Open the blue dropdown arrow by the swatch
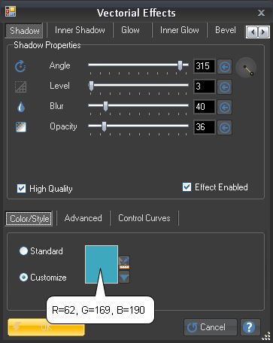The image size is (273, 343). 124,277
